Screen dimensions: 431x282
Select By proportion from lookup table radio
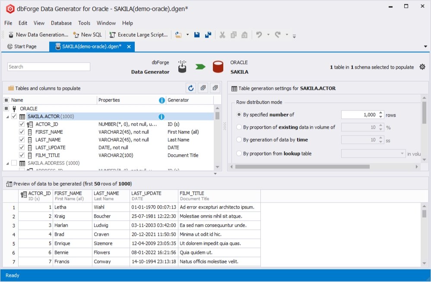pos(239,153)
